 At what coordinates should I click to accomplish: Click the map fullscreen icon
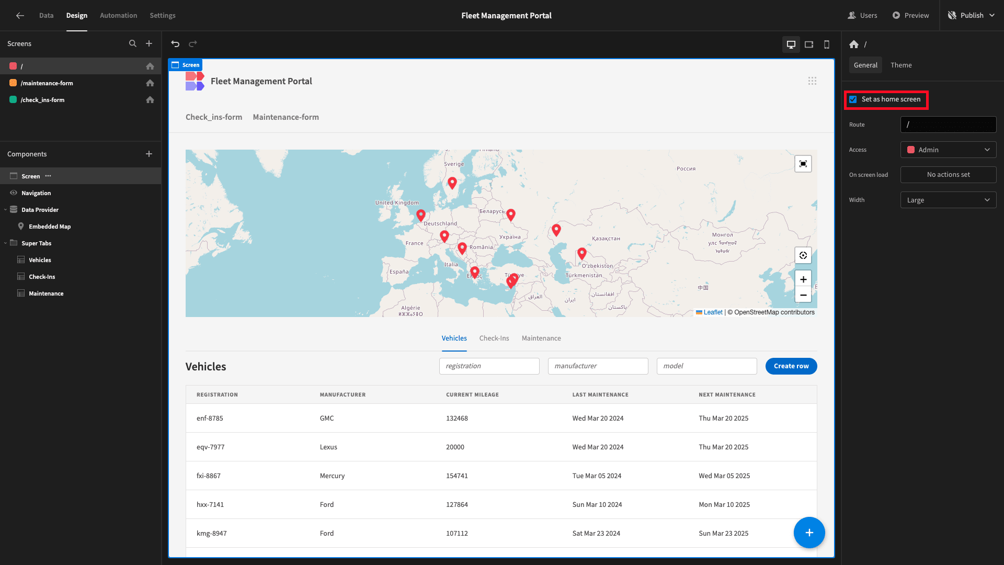coord(803,164)
